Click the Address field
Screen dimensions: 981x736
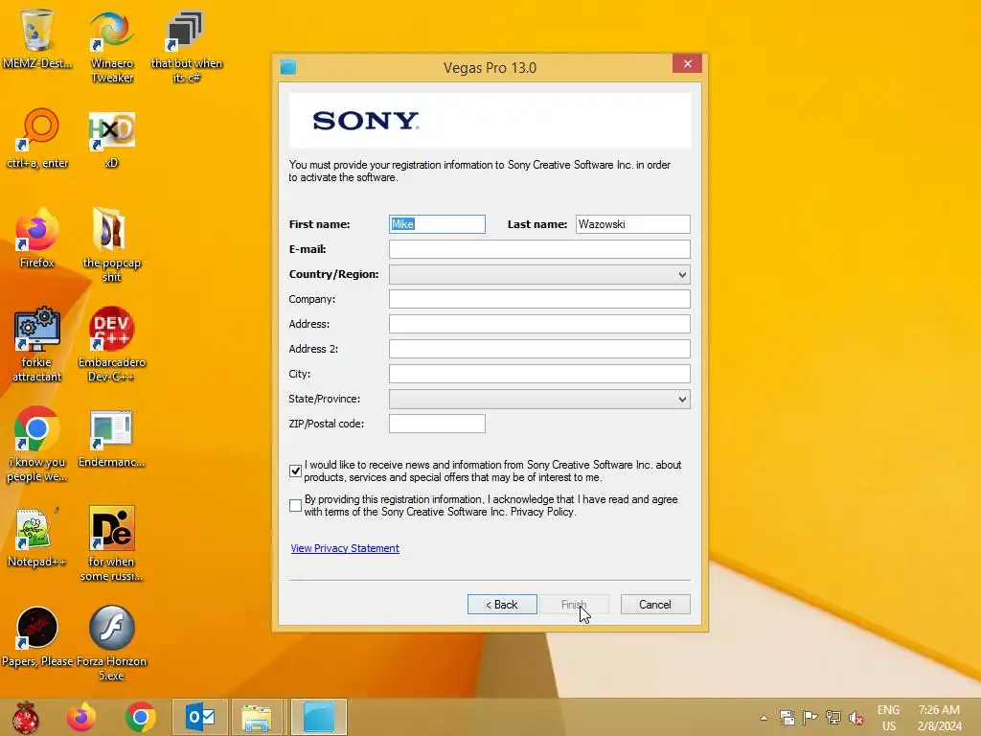[x=539, y=324]
